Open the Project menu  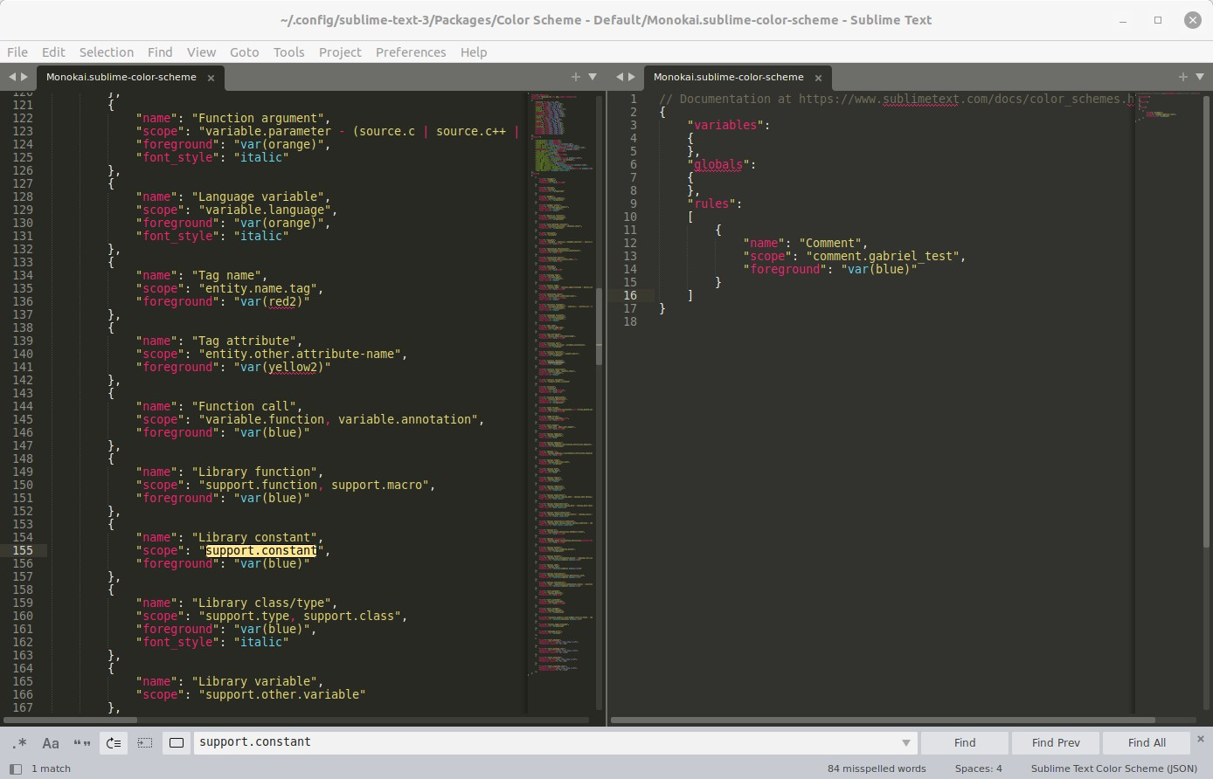[x=340, y=52]
